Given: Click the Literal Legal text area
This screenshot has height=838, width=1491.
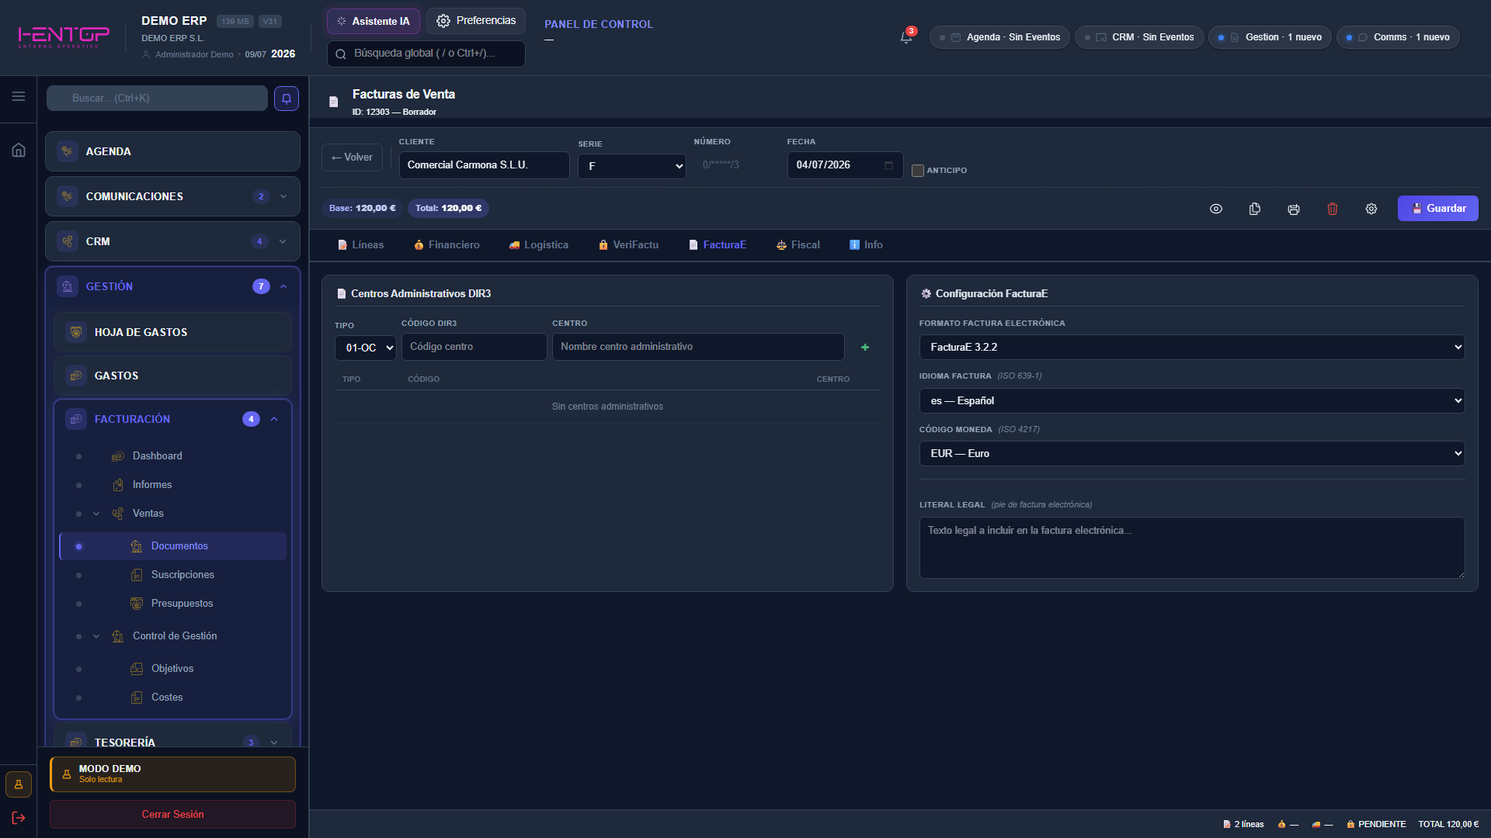Looking at the screenshot, I should point(1192,548).
